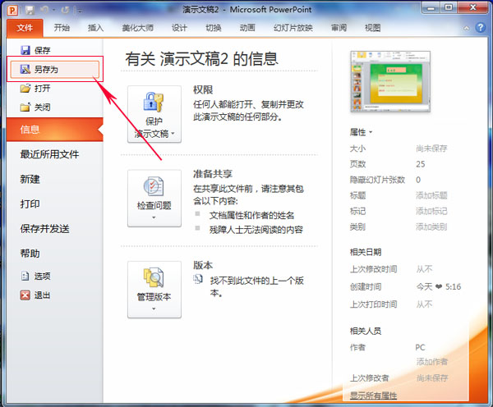The image size is (493, 407).
Task: Click the 页数 value 25
Action: pyautogui.click(x=421, y=164)
